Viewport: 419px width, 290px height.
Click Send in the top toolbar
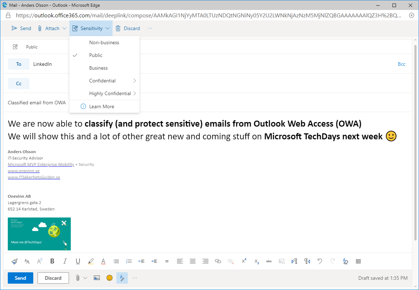(x=21, y=28)
